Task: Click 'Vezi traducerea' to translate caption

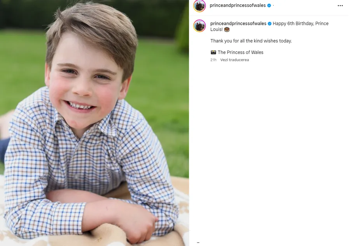Action: click(234, 60)
